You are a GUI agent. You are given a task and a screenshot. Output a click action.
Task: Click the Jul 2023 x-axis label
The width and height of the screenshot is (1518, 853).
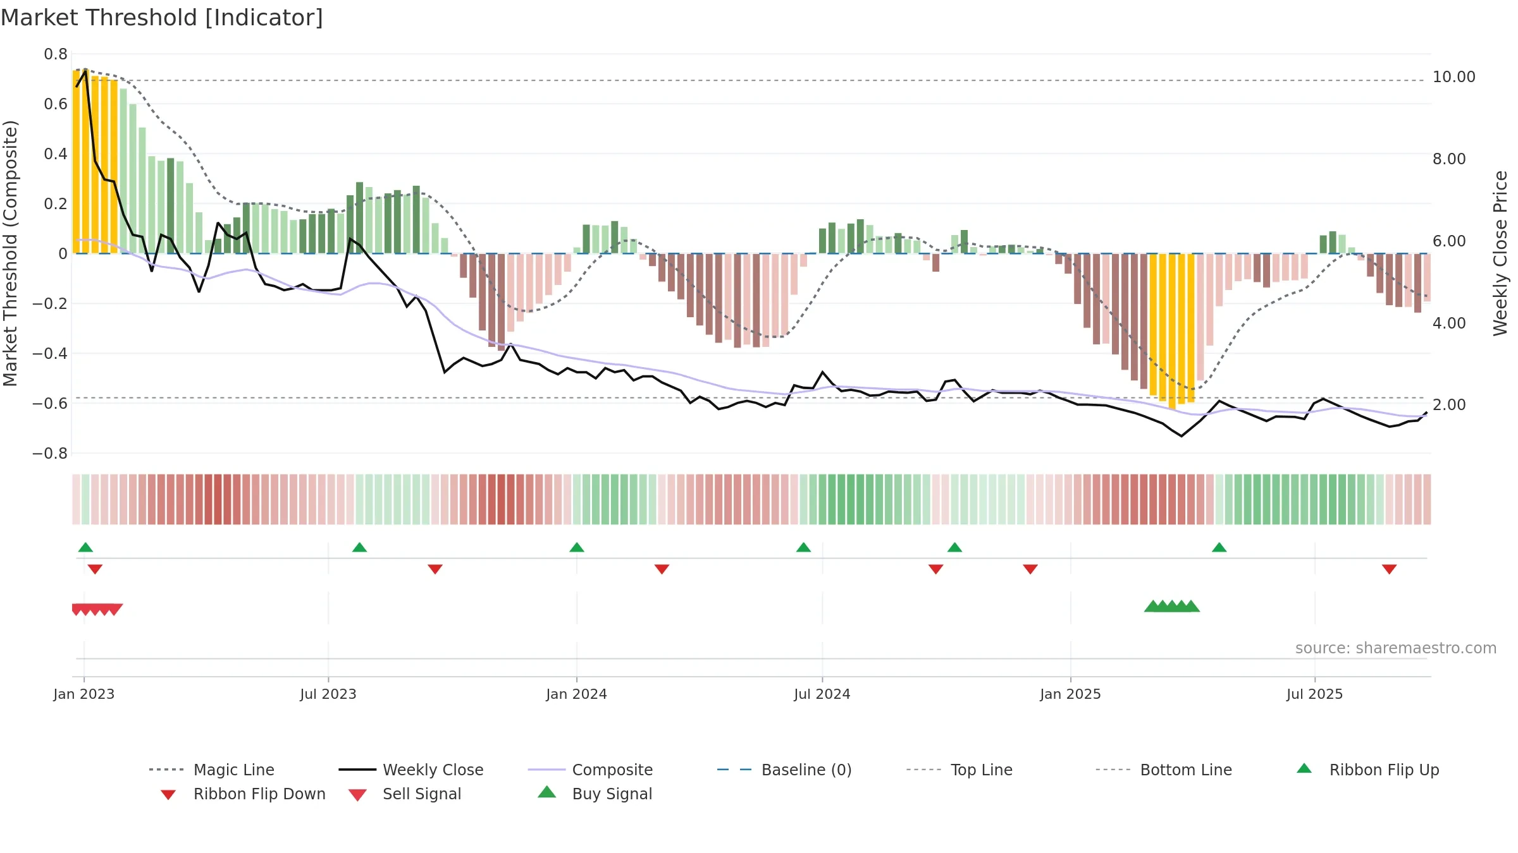point(328,694)
